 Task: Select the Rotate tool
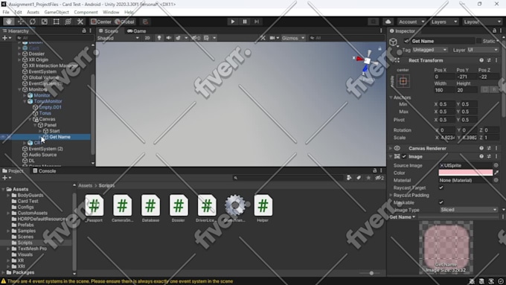[x=33, y=22]
